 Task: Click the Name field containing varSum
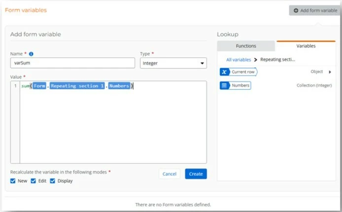[x=72, y=63]
